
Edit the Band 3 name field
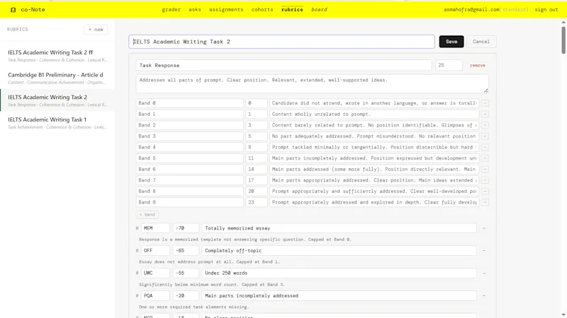point(190,136)
